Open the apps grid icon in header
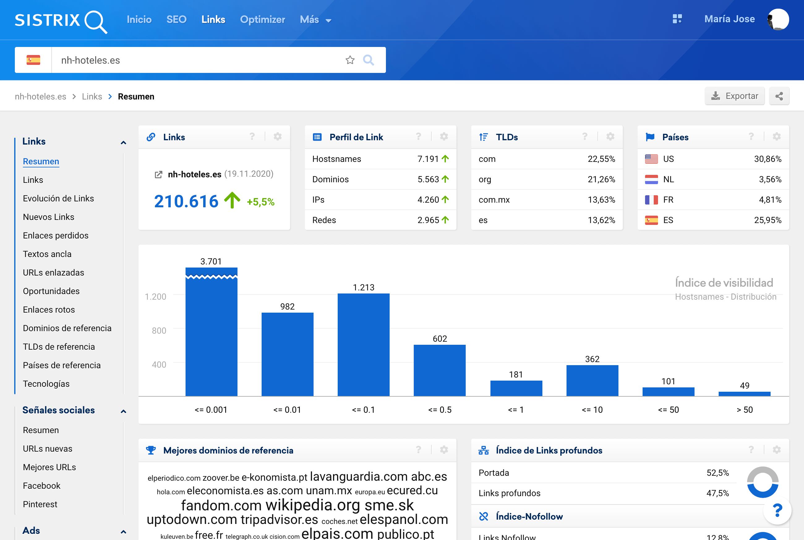 [677, 19]
